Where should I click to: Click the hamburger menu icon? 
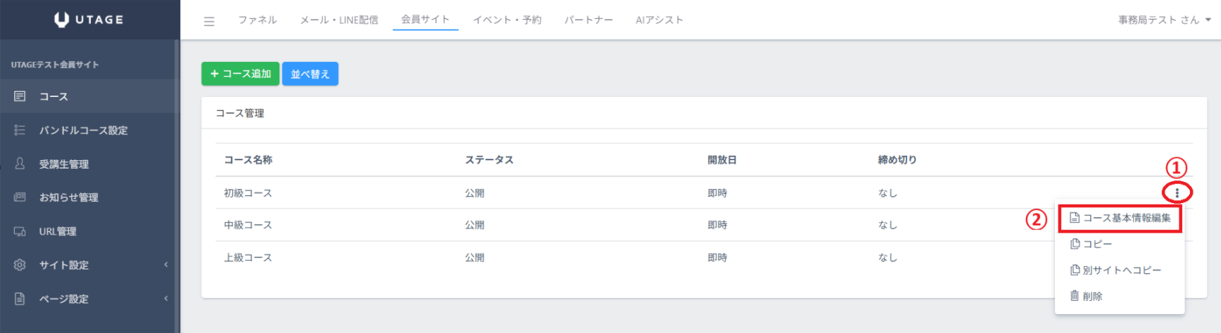pyautogui.click(x=209, y=21)
